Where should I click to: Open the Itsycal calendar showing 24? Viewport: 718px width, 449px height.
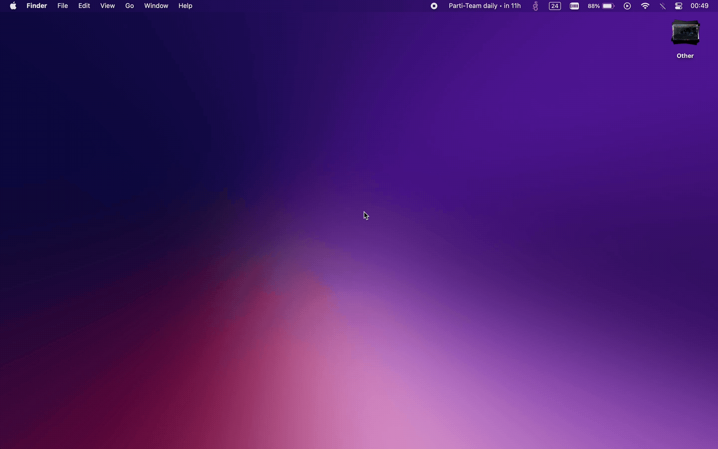[554, 6]
